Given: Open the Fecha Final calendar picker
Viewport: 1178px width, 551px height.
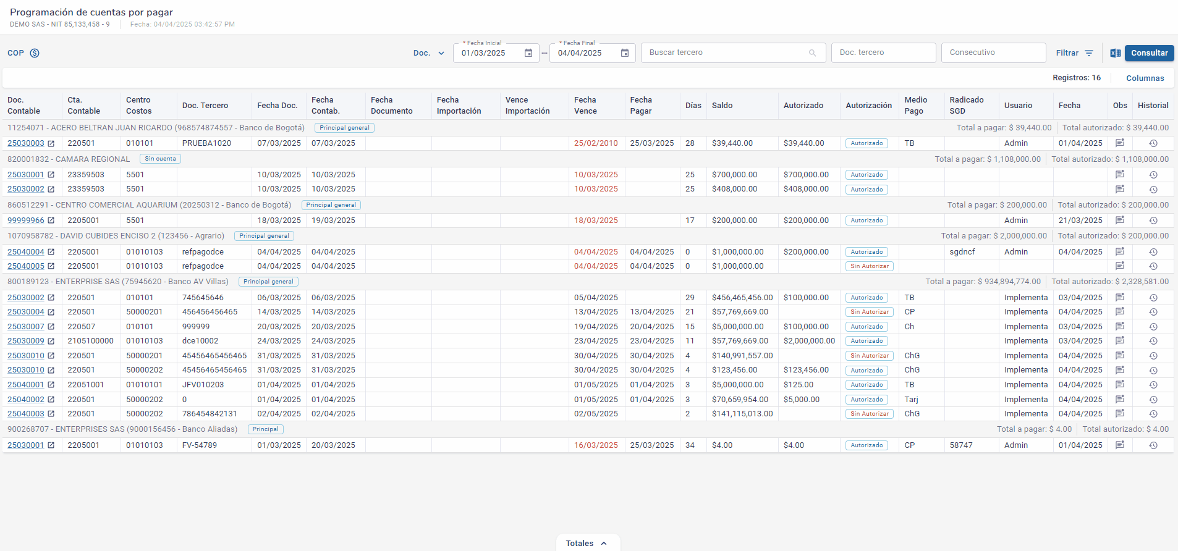Looking at the screenshot, I should click(x=625, y=53).
